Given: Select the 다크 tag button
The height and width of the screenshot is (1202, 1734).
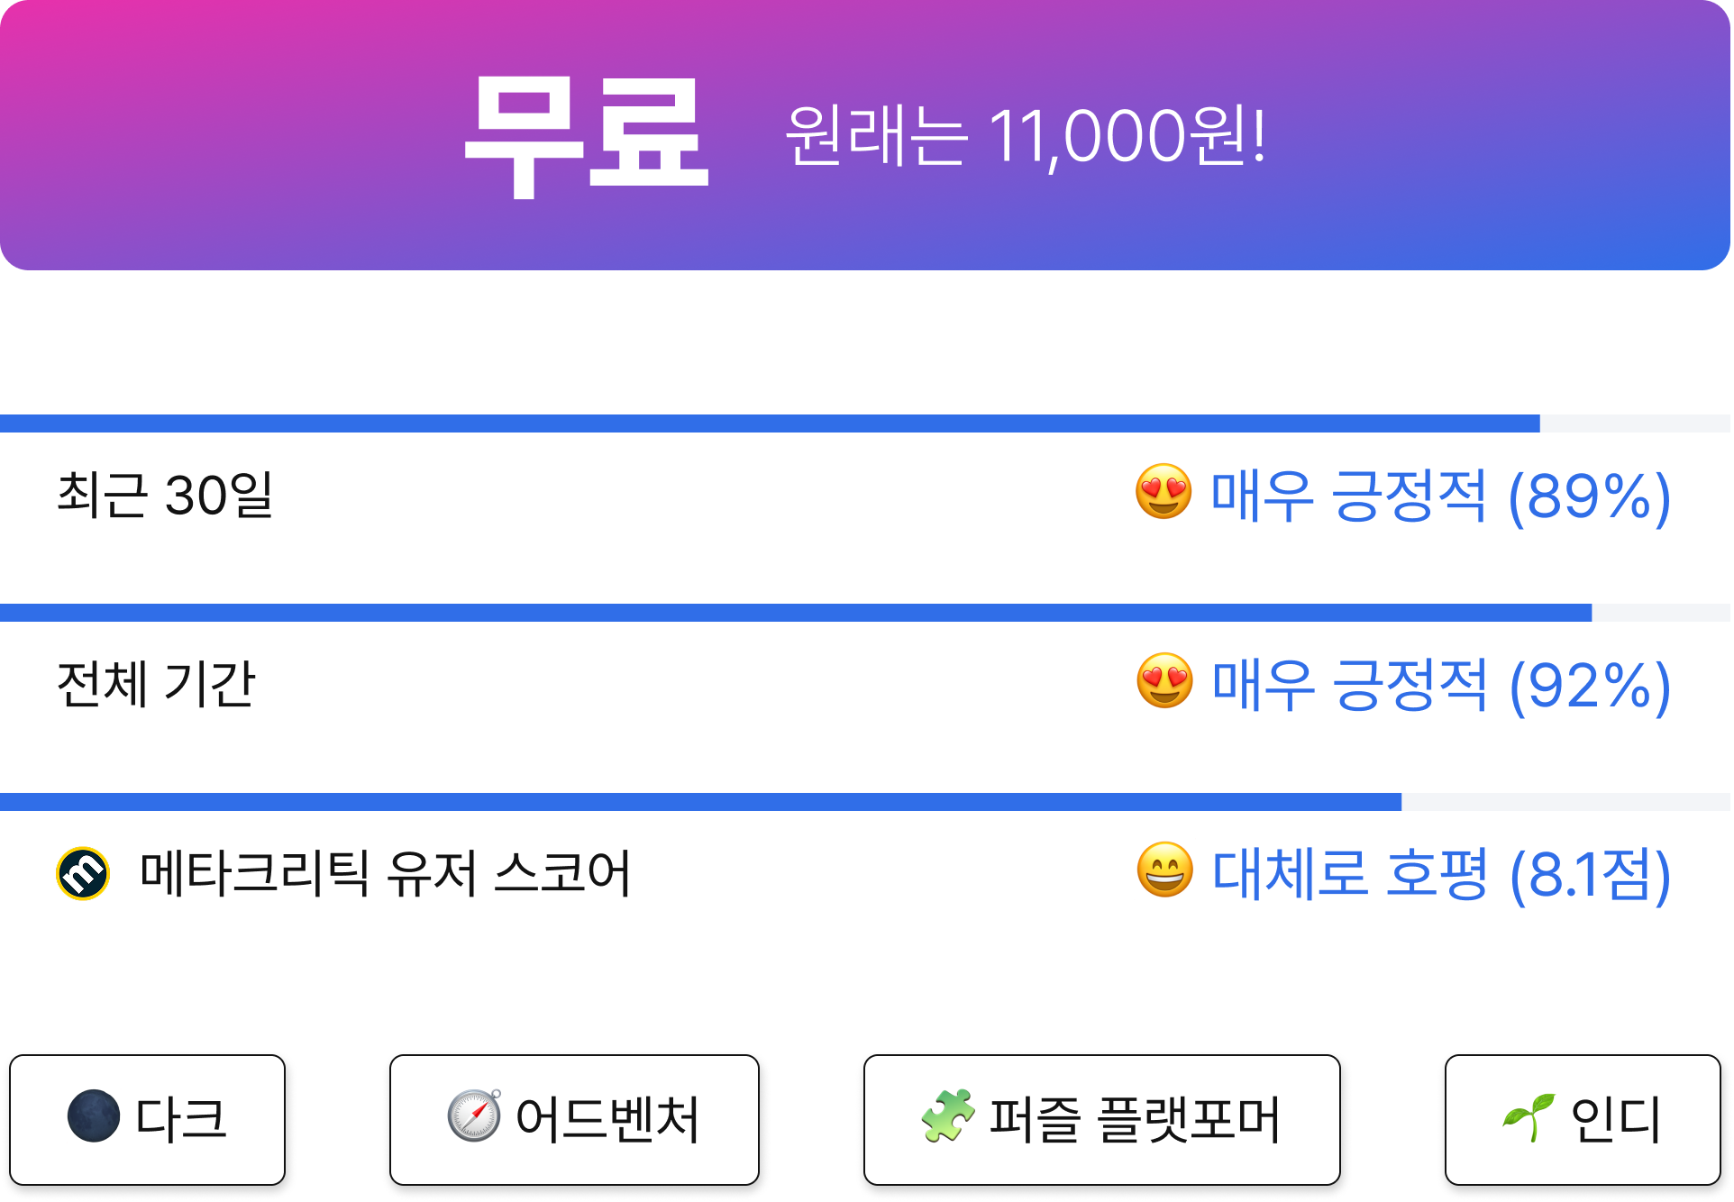Looking at the screenshot, I should (x=147, y=1119).
